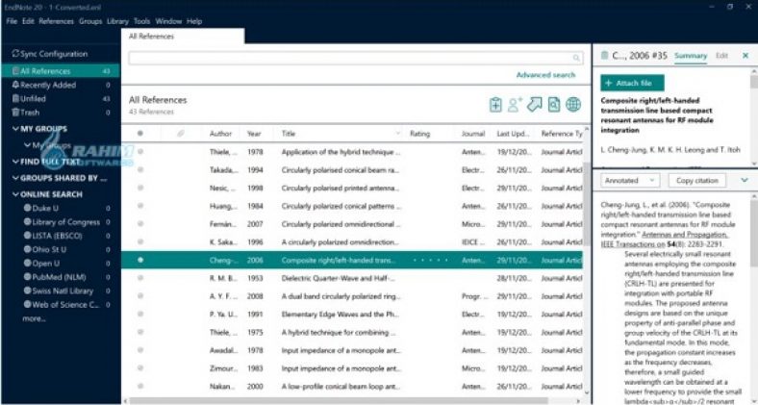Click more... under online search
758x405 pixels.
tap(34, 318)
